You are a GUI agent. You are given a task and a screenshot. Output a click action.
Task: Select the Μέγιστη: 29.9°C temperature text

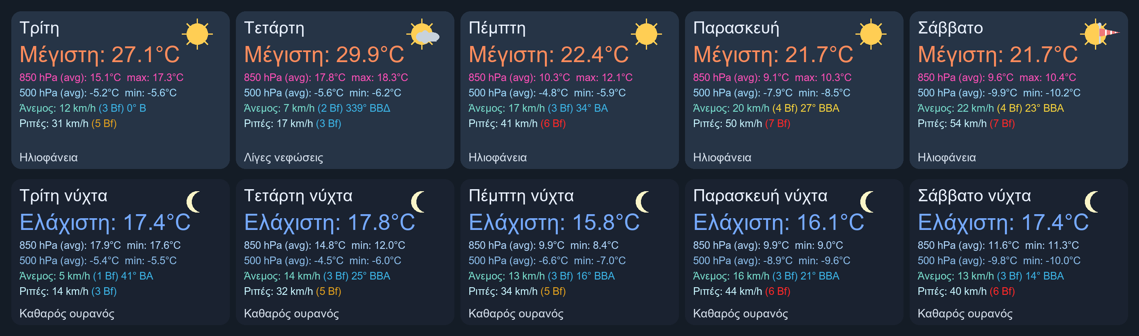[x=324, y=55]
